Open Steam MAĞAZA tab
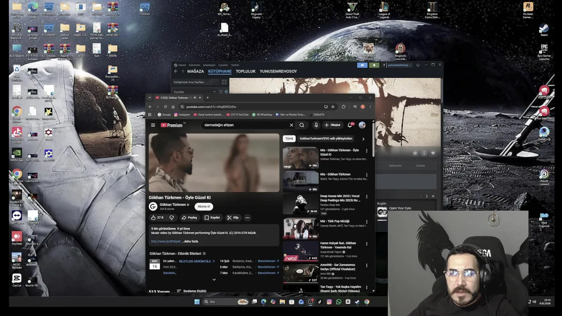 195,71
